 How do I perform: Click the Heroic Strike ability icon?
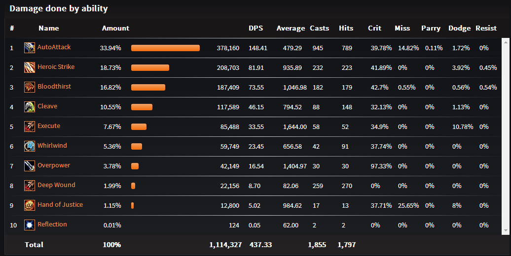tap(30, 67)
